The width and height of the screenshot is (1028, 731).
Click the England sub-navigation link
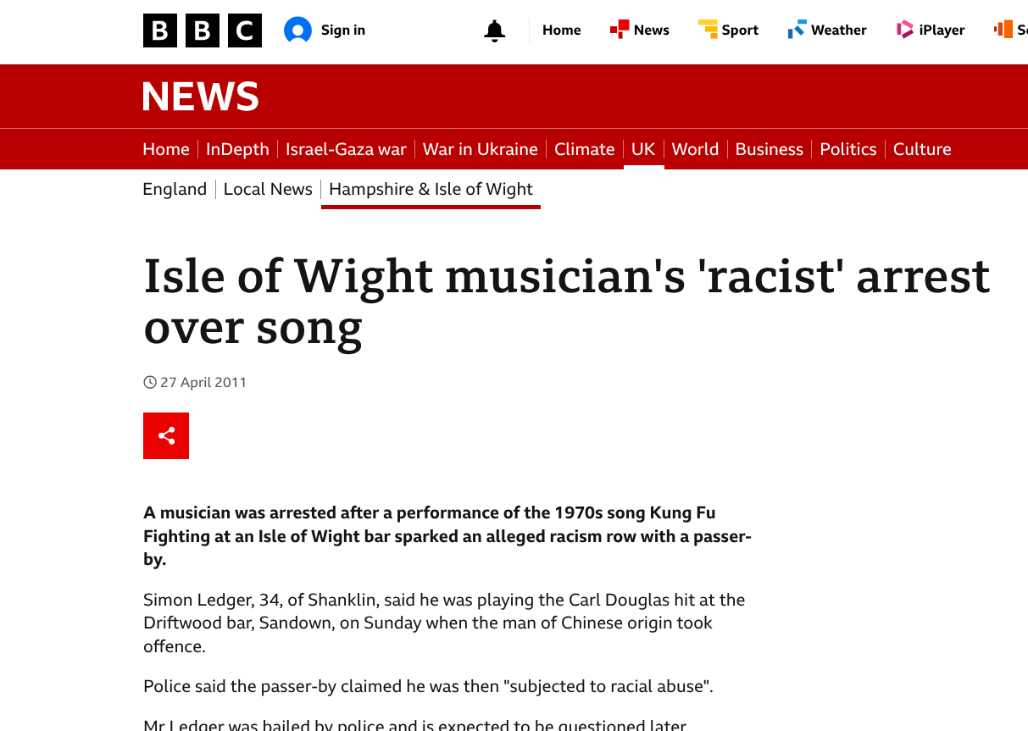(x=175, y=189)
